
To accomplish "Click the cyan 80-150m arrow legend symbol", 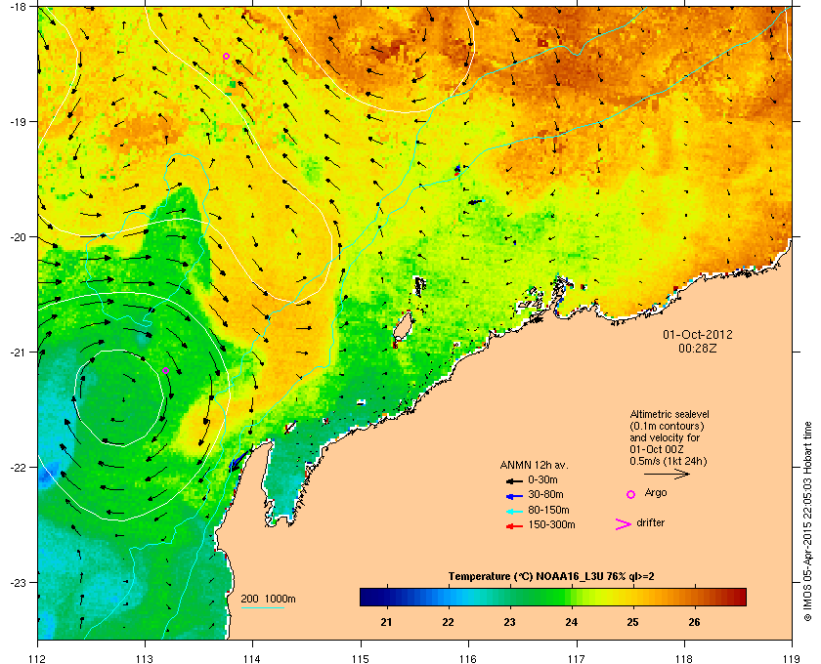I will [514, 511].
